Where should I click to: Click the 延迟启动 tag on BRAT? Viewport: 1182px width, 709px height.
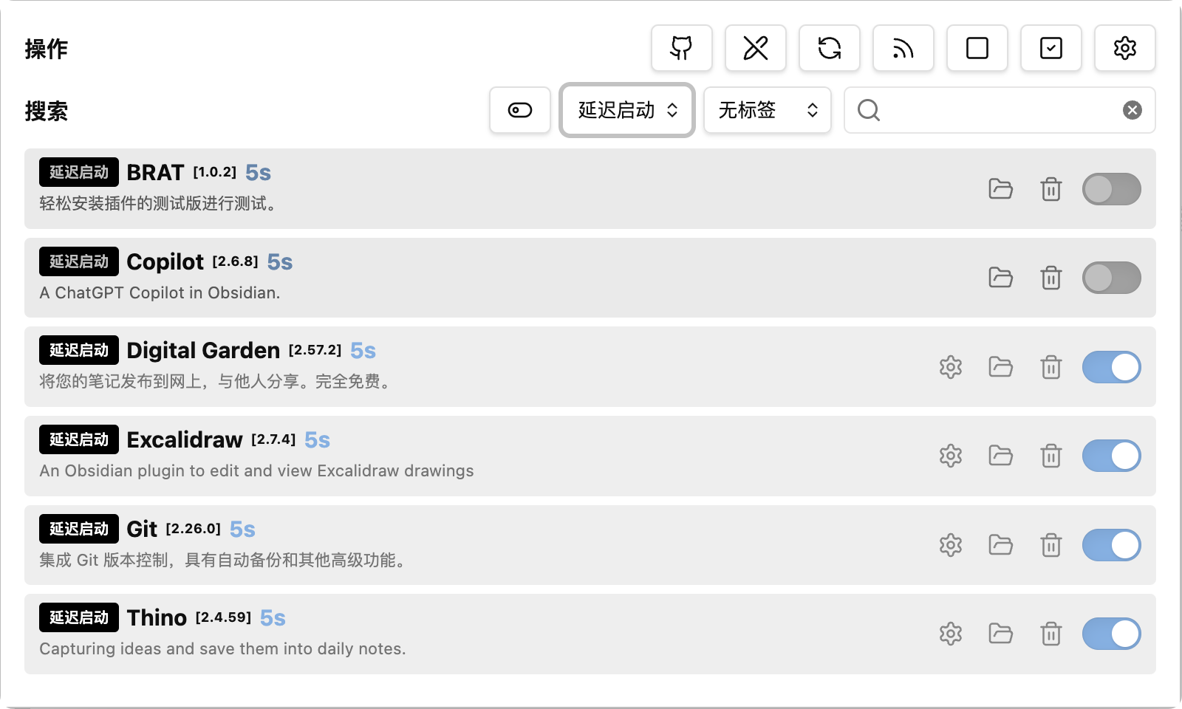pyautogui.click(x=79, y=172)
